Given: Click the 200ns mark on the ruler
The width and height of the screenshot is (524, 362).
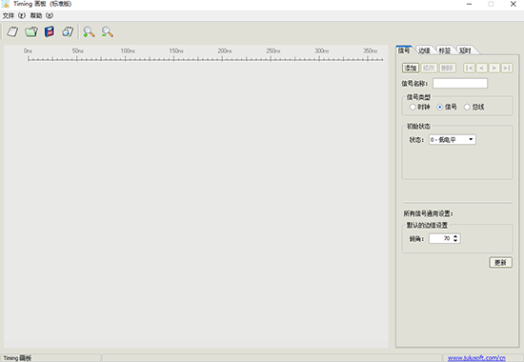Looking at the screenshot, I should point(225,51).
